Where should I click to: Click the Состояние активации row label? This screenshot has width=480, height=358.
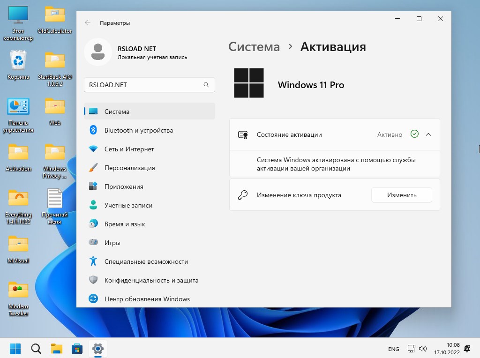coord(289,134)
